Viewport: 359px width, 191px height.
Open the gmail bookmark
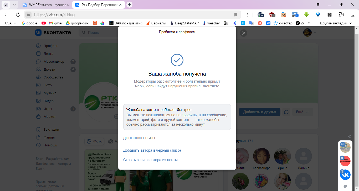pyautogui.click(x=56, y=23)
